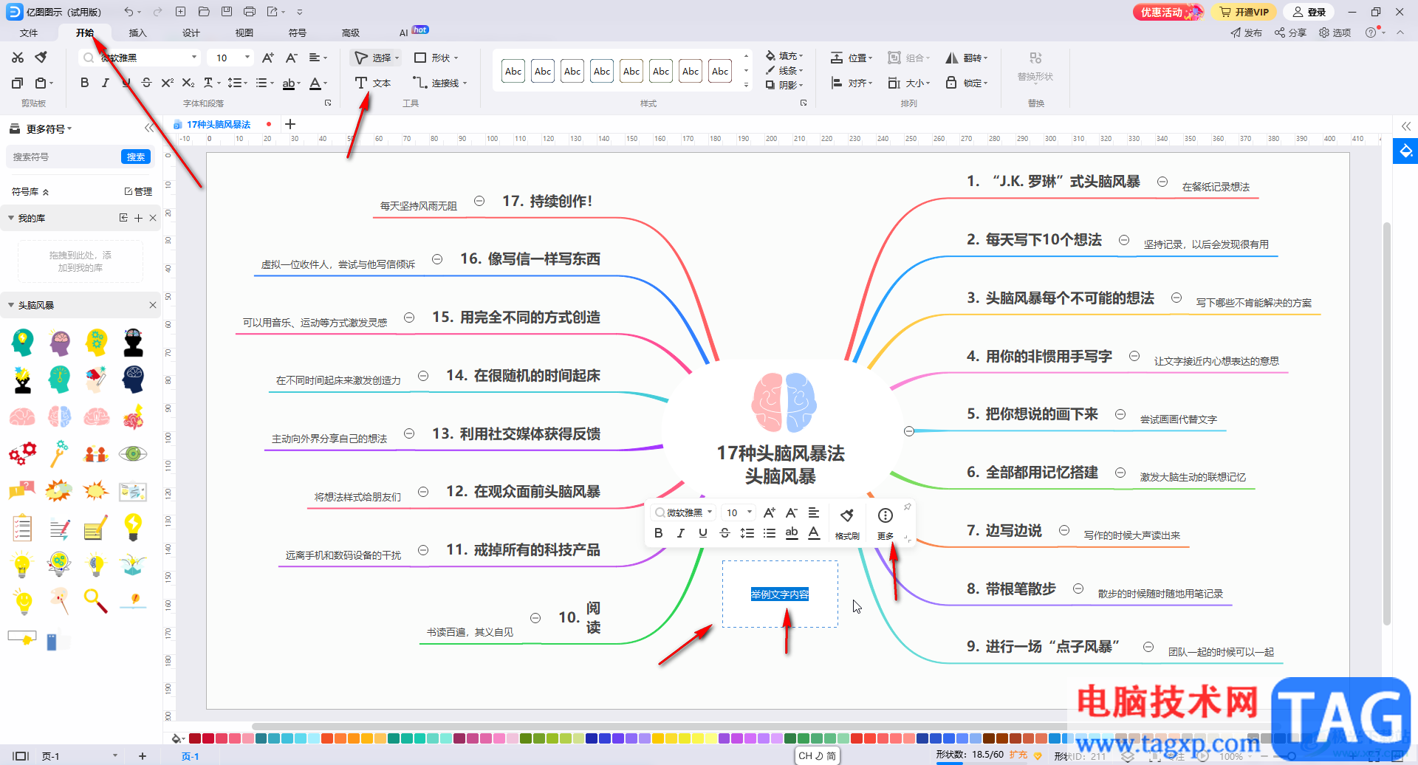Collapse the branch '9. 进行一场点子风暴'
1418x765 pixels.
click(x=1148, y=647)
